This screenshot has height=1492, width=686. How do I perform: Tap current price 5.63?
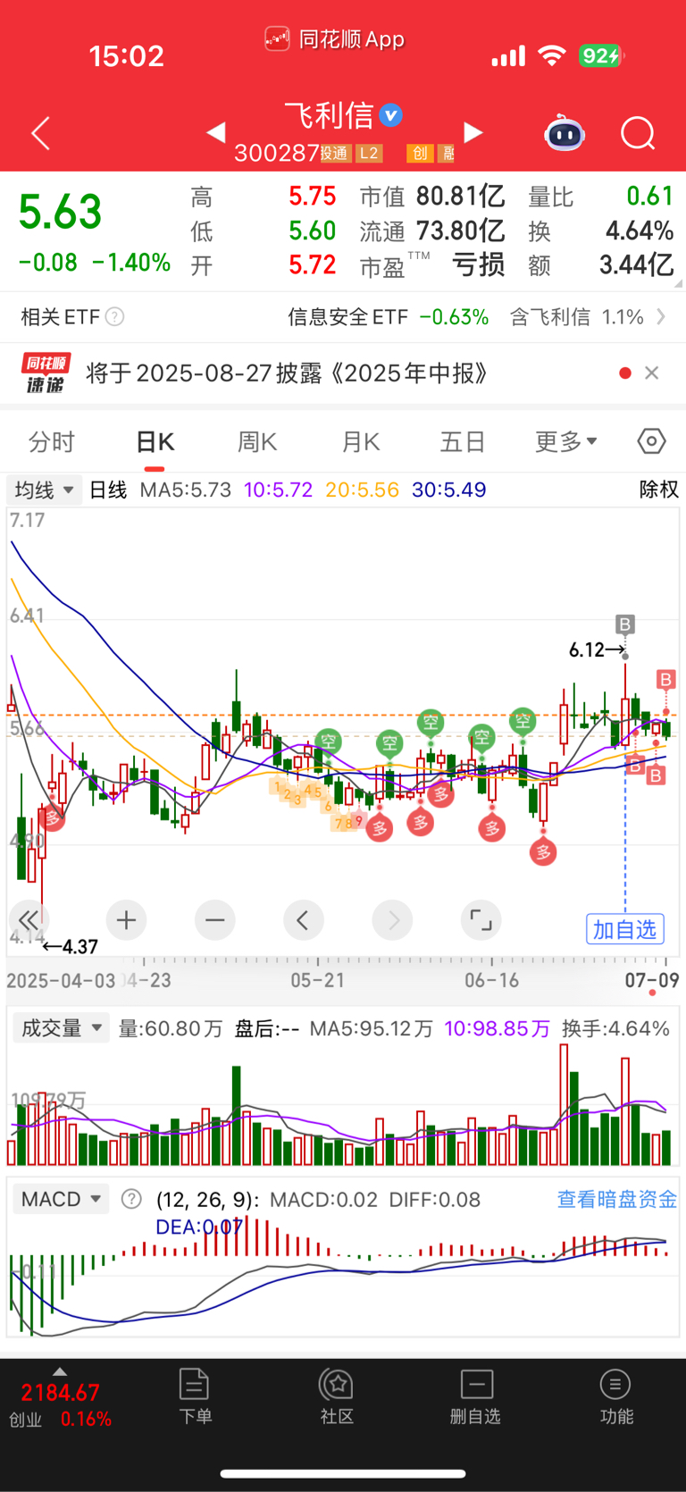click(60, 213)
